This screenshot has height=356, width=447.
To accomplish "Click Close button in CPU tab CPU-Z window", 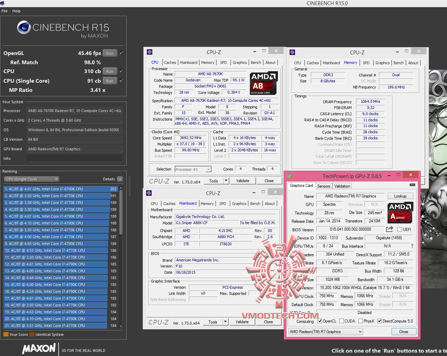I will point(269,181).
